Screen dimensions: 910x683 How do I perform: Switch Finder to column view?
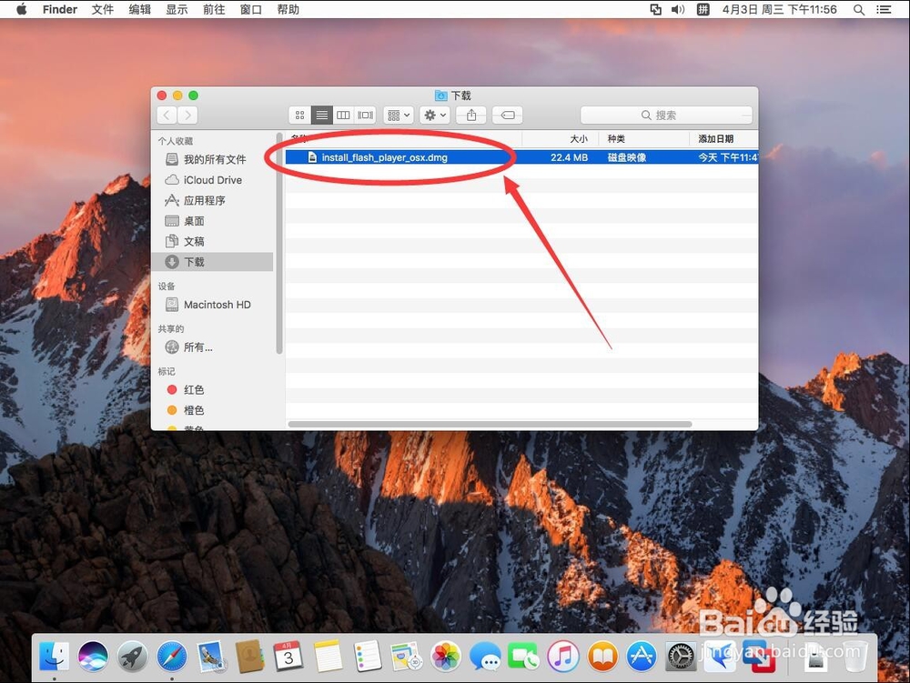point(343,116)
